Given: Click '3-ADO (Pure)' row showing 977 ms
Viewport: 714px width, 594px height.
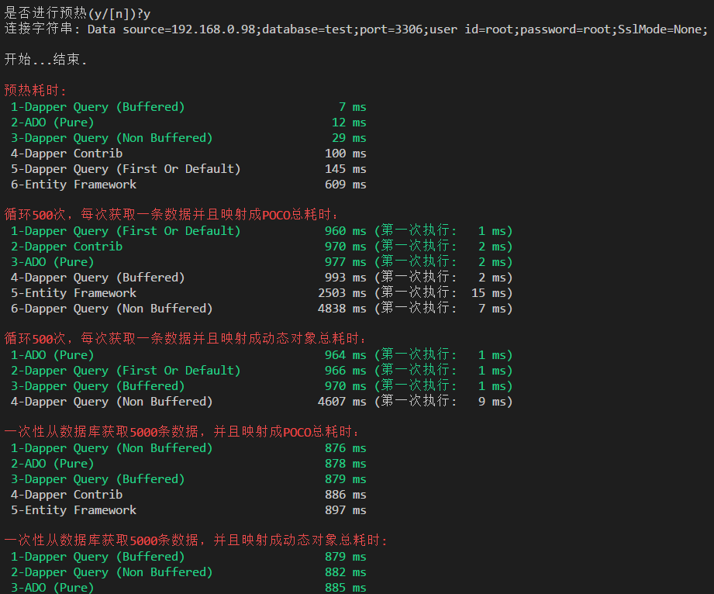Looking at the screenshot, I should tap(262, 262).
